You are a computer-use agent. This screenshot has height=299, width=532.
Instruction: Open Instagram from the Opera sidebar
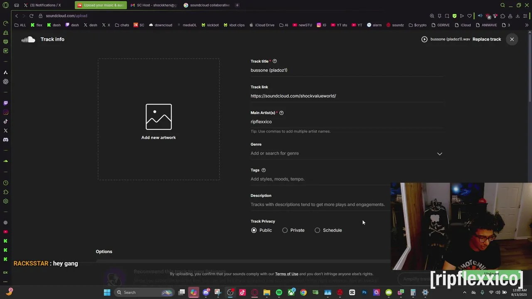[x=5, y=112]
